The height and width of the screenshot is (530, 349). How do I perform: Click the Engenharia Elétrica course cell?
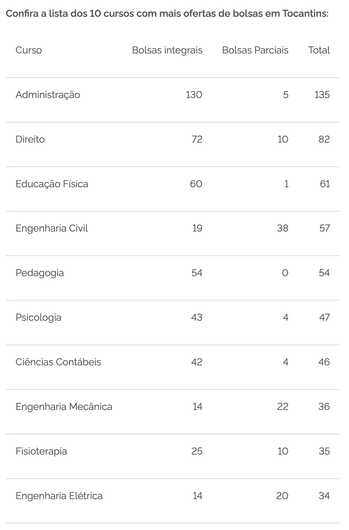(59, 496)
